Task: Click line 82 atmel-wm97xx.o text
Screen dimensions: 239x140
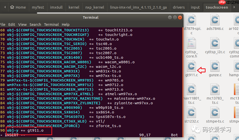Action: [x=121, y=94]
